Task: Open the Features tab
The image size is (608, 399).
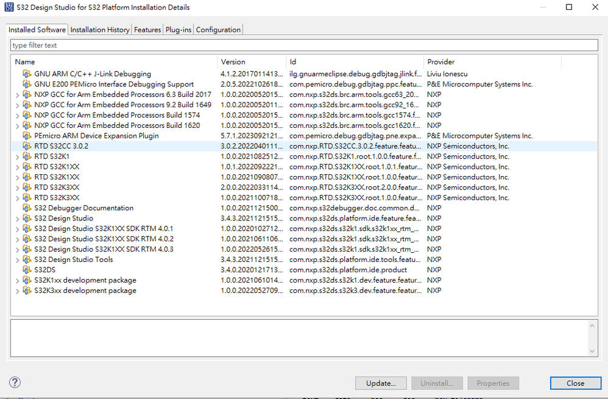Action: click(147, 30)
